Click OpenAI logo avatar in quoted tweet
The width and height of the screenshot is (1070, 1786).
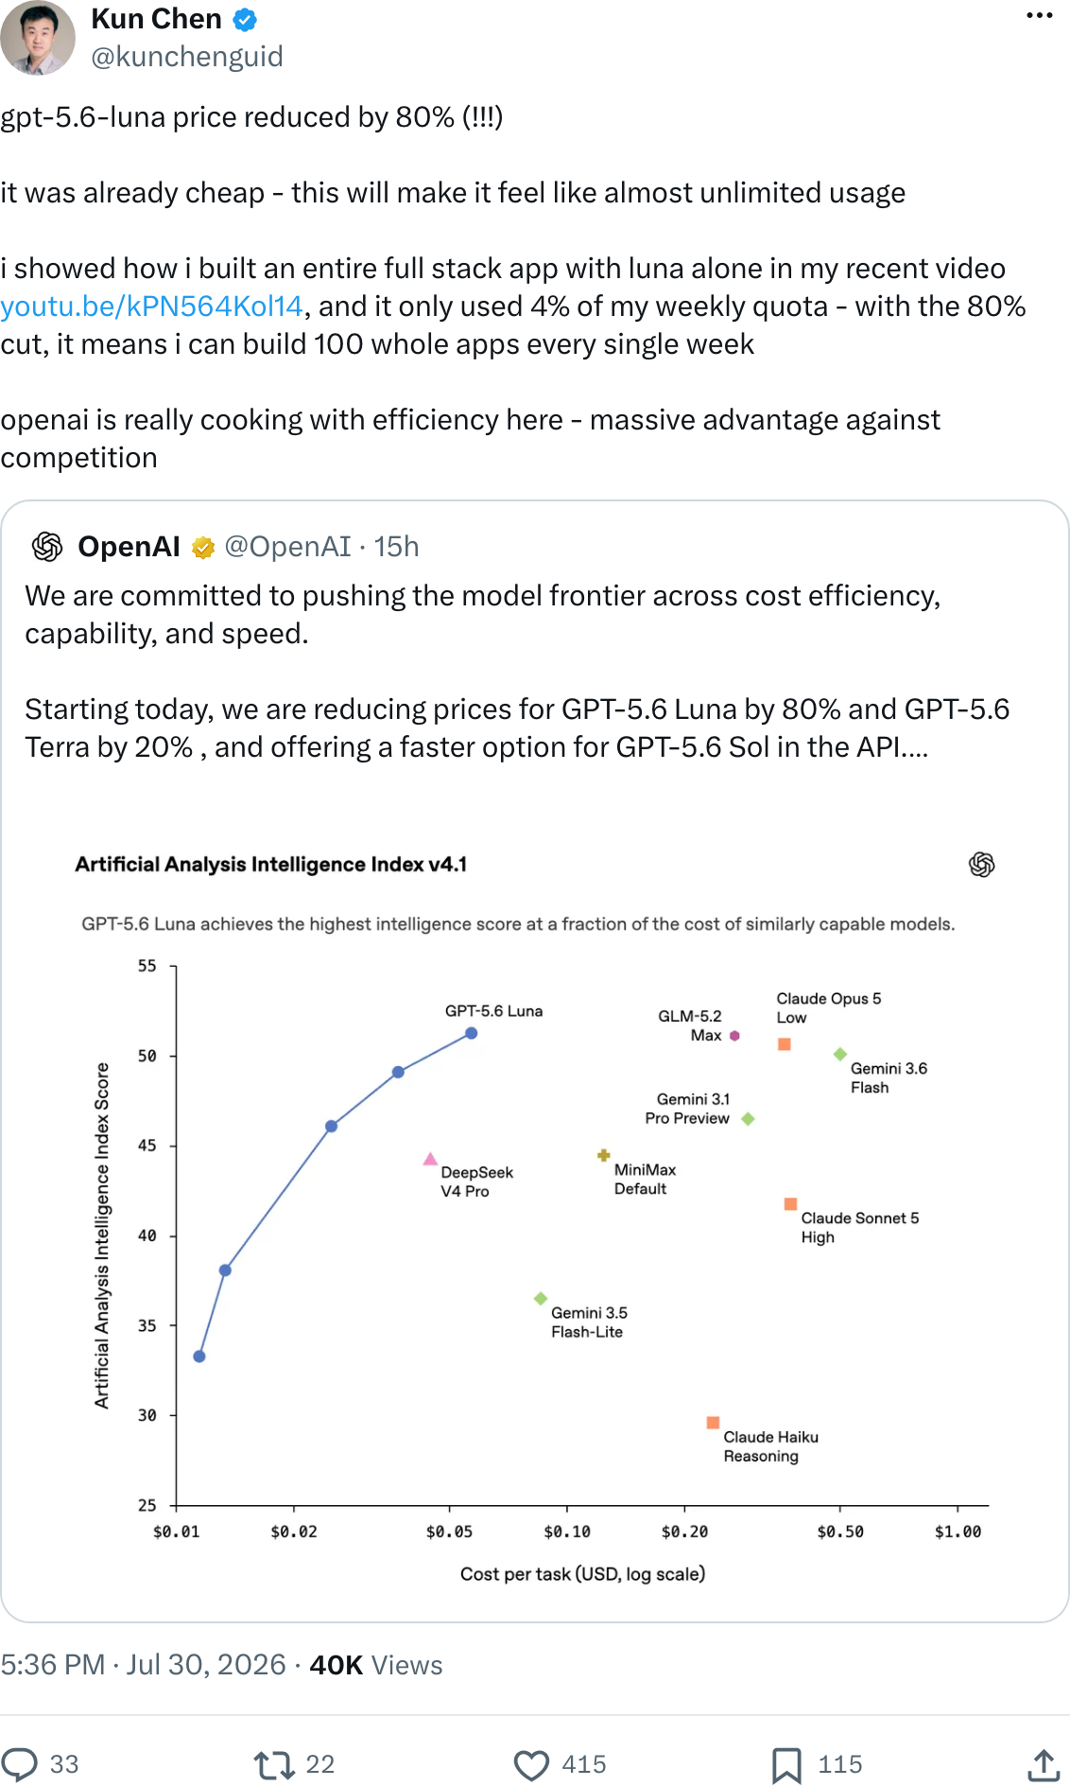pos(47,547)
